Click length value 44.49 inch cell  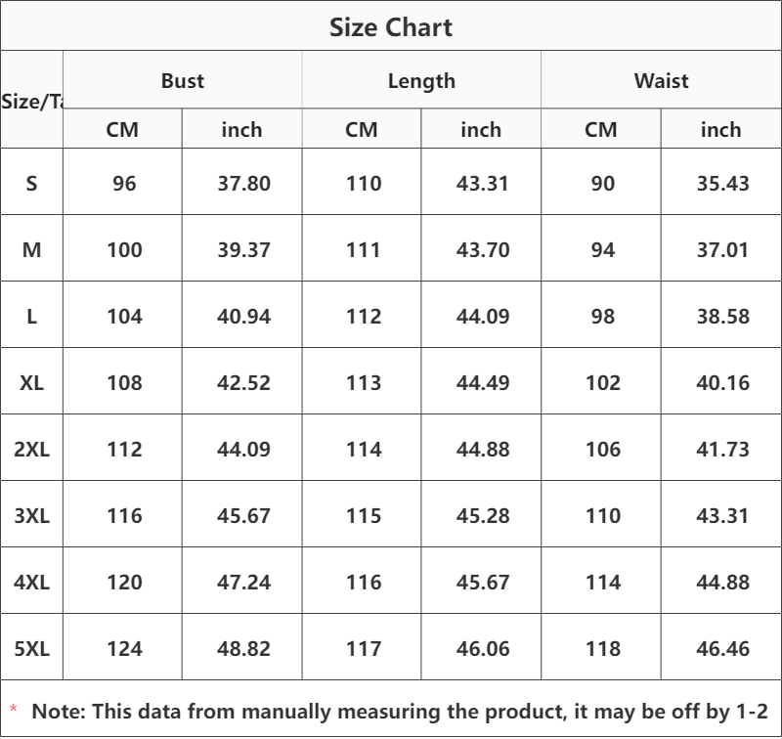483,383
